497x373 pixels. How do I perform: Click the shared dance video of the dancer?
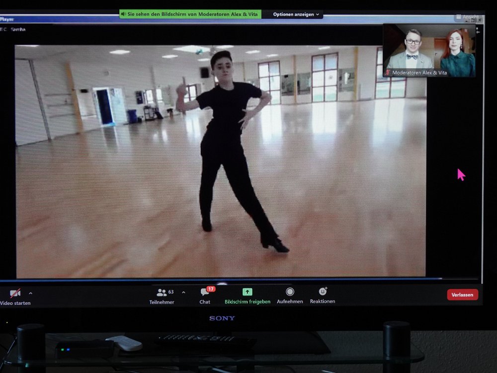pos(221,162)
